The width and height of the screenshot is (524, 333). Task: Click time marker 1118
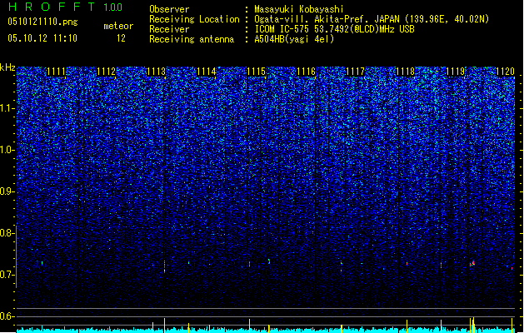(x=405, y=72)
